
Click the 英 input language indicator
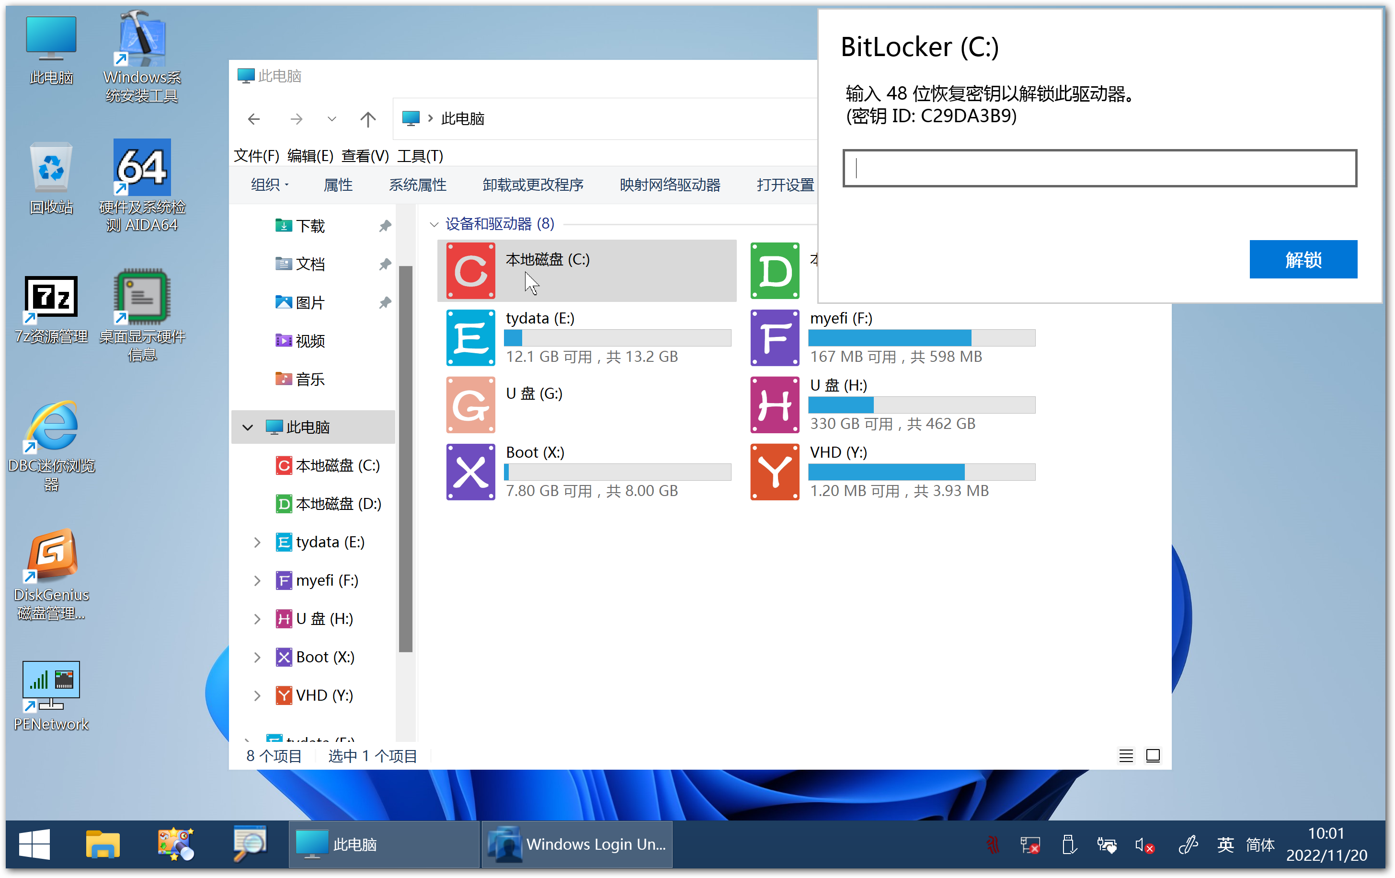pos(1224,845)
